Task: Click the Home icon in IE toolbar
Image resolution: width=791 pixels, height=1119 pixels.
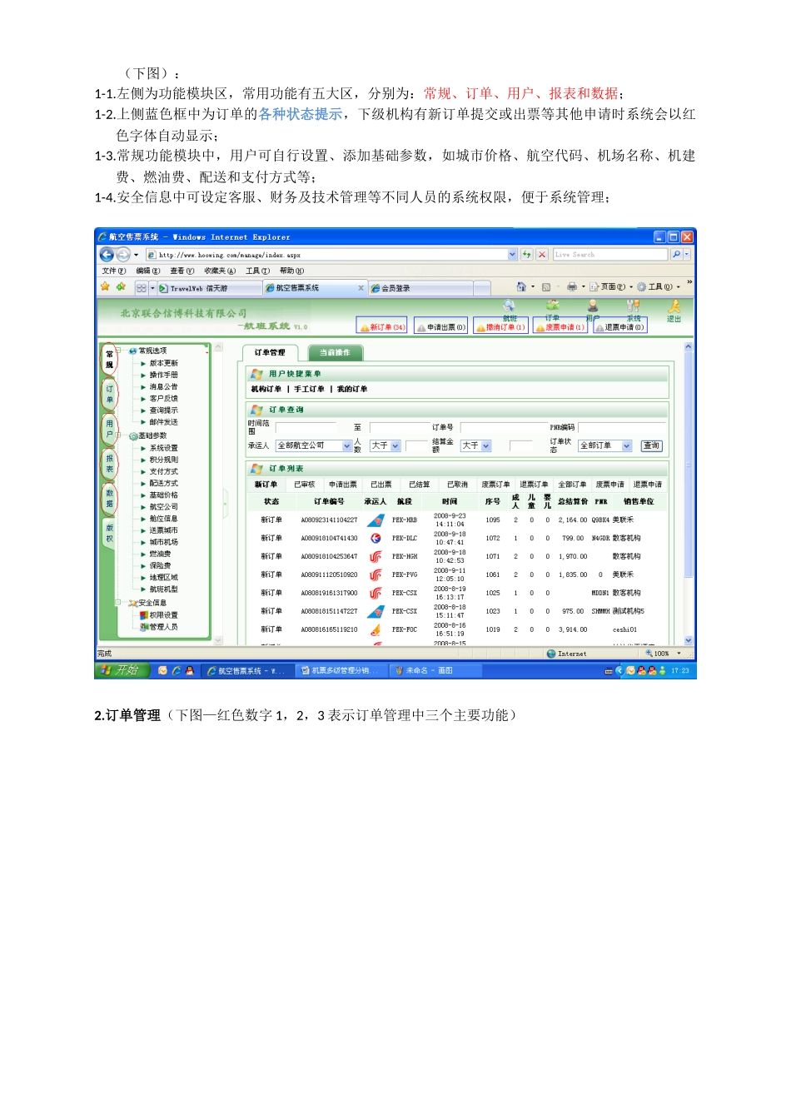Action: [521, 286]
